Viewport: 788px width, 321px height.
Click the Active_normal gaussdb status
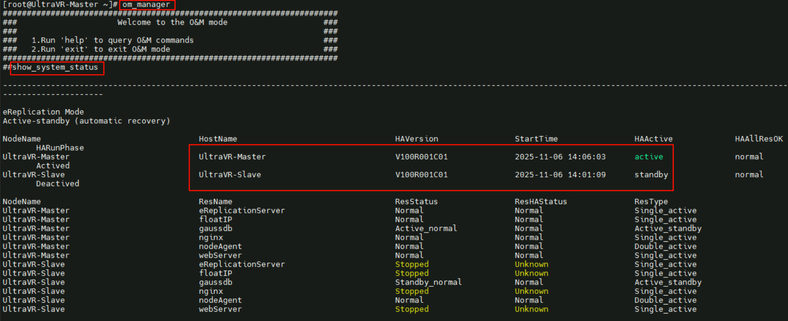(426, 228)
